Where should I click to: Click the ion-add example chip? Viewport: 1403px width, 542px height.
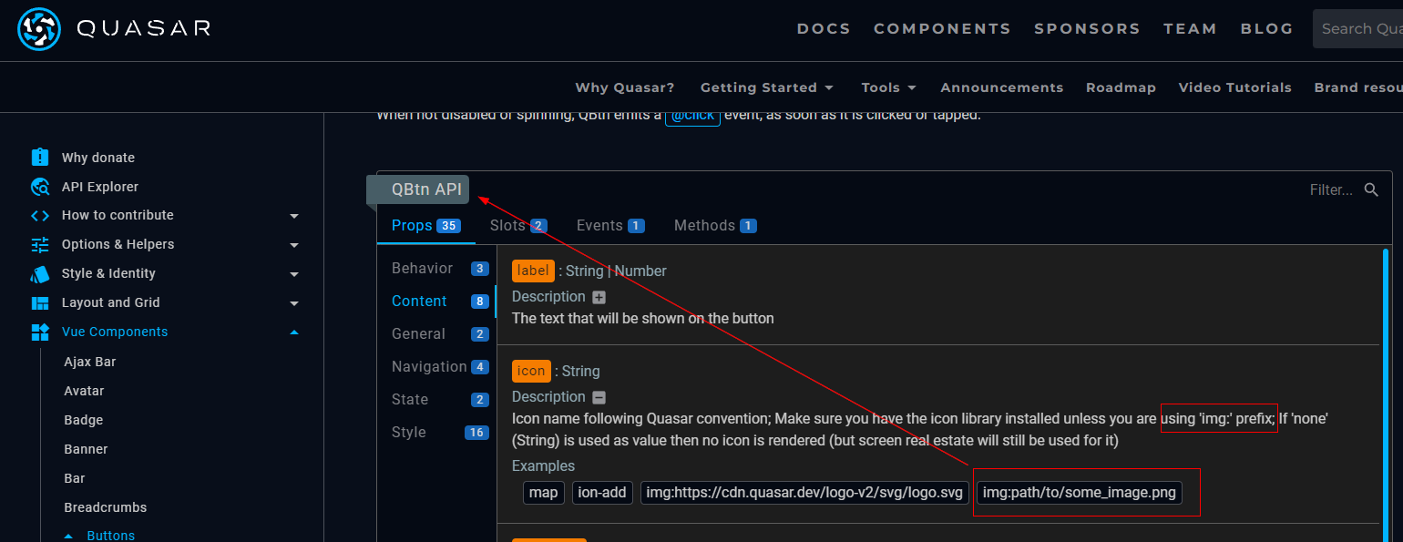coord(602,493)
